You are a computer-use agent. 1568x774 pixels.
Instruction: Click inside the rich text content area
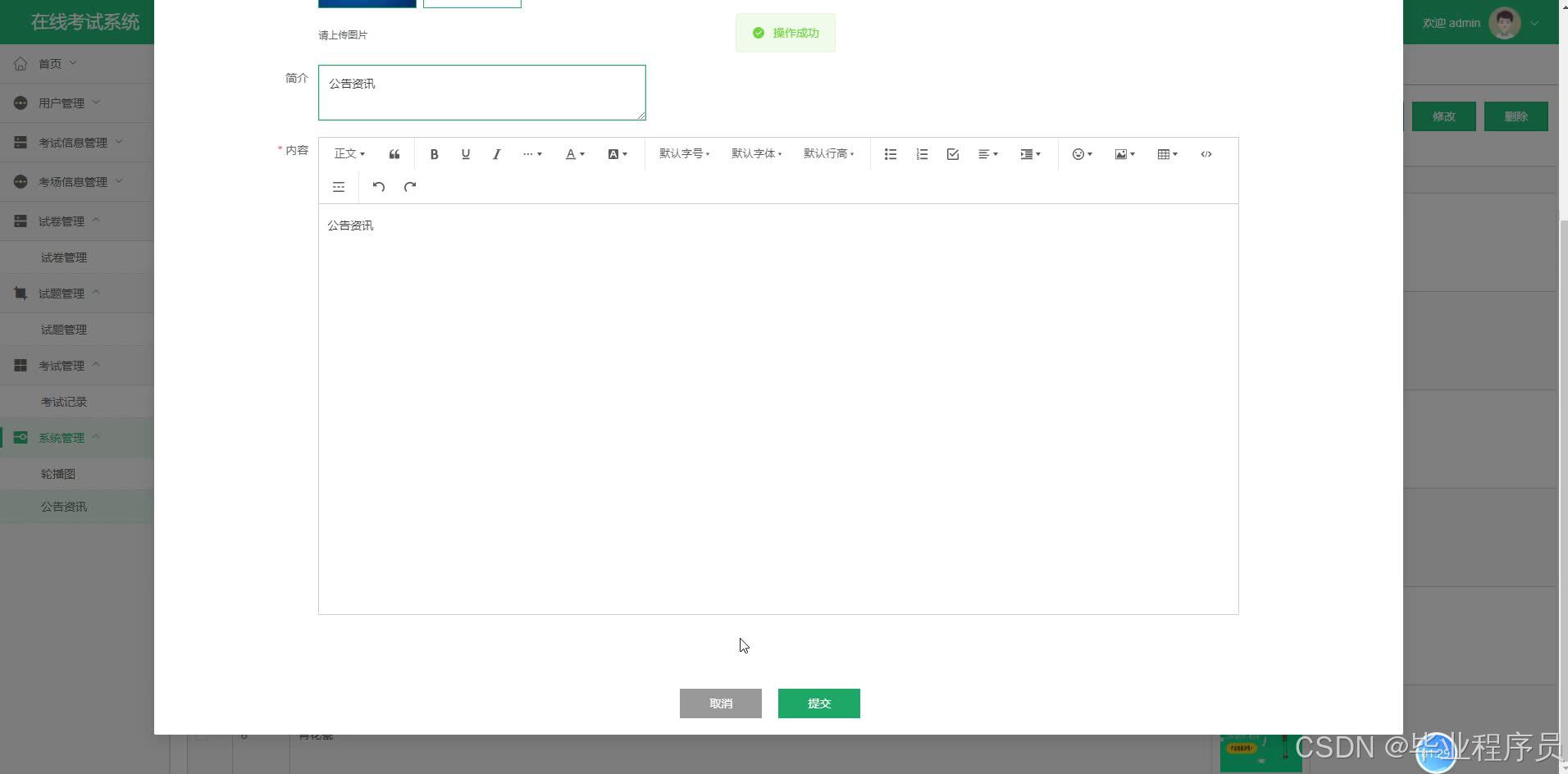click(x=778, y=408)
